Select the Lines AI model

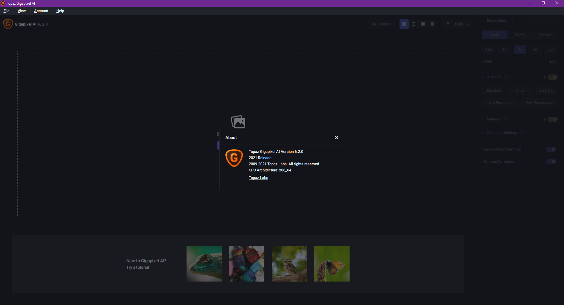pyautogui.click(x=520, y=91)
